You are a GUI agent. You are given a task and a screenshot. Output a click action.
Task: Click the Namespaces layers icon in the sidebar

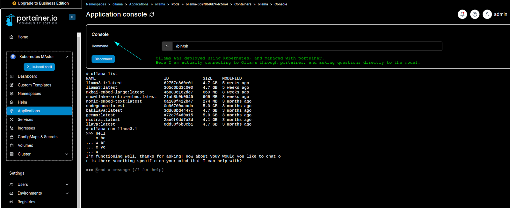coord(11,94)
